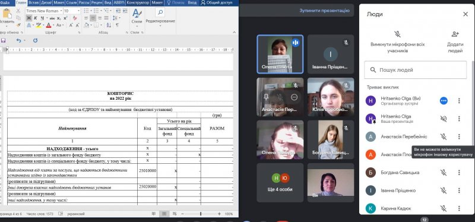This screenshot has width=475, height=222.
Task: Toggle superscript formatting
Action: (x=65, y=18)
